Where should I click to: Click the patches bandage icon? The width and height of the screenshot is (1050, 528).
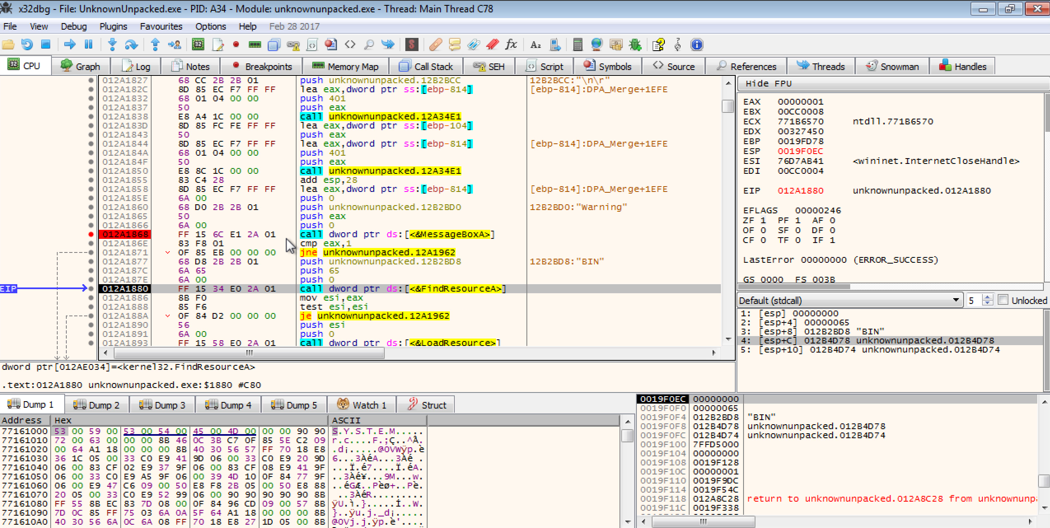pyautogui.click(x=435, y=44)
